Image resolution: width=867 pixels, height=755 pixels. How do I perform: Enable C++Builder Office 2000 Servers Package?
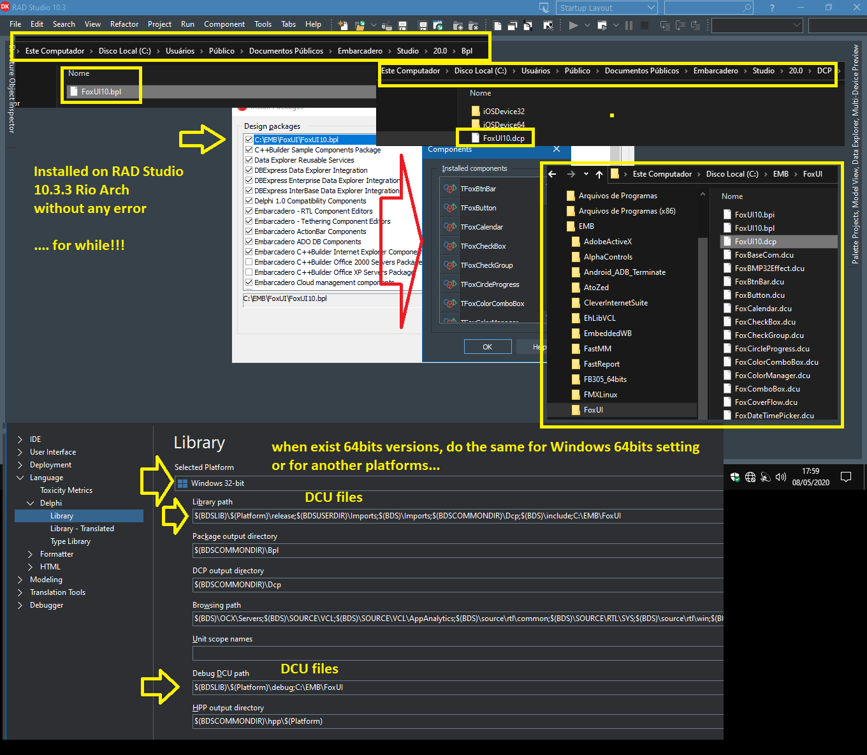249,262
